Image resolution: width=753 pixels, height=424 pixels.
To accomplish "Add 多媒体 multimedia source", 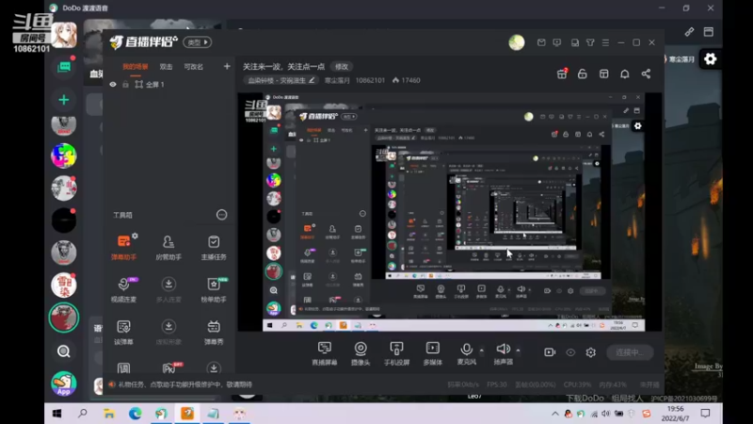I will (432, 353).
